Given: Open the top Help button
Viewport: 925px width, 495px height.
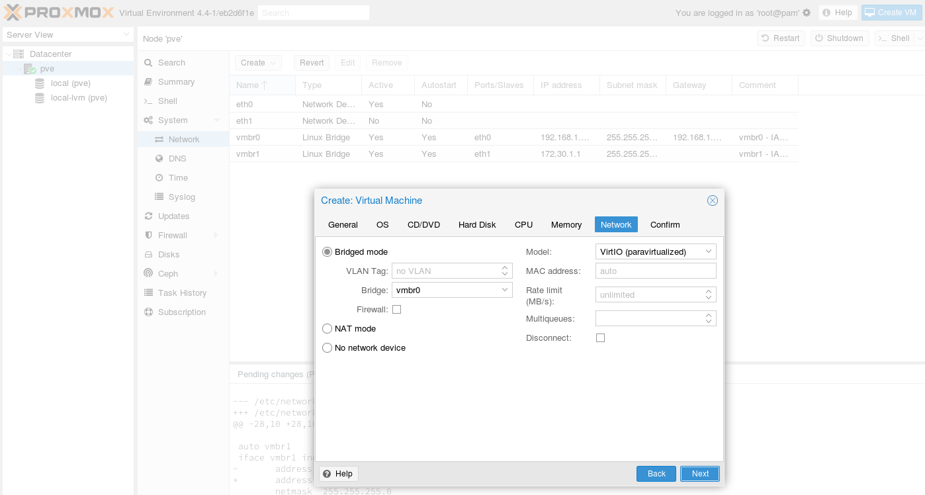Looking at the screenshot, I should coord(838,13).
